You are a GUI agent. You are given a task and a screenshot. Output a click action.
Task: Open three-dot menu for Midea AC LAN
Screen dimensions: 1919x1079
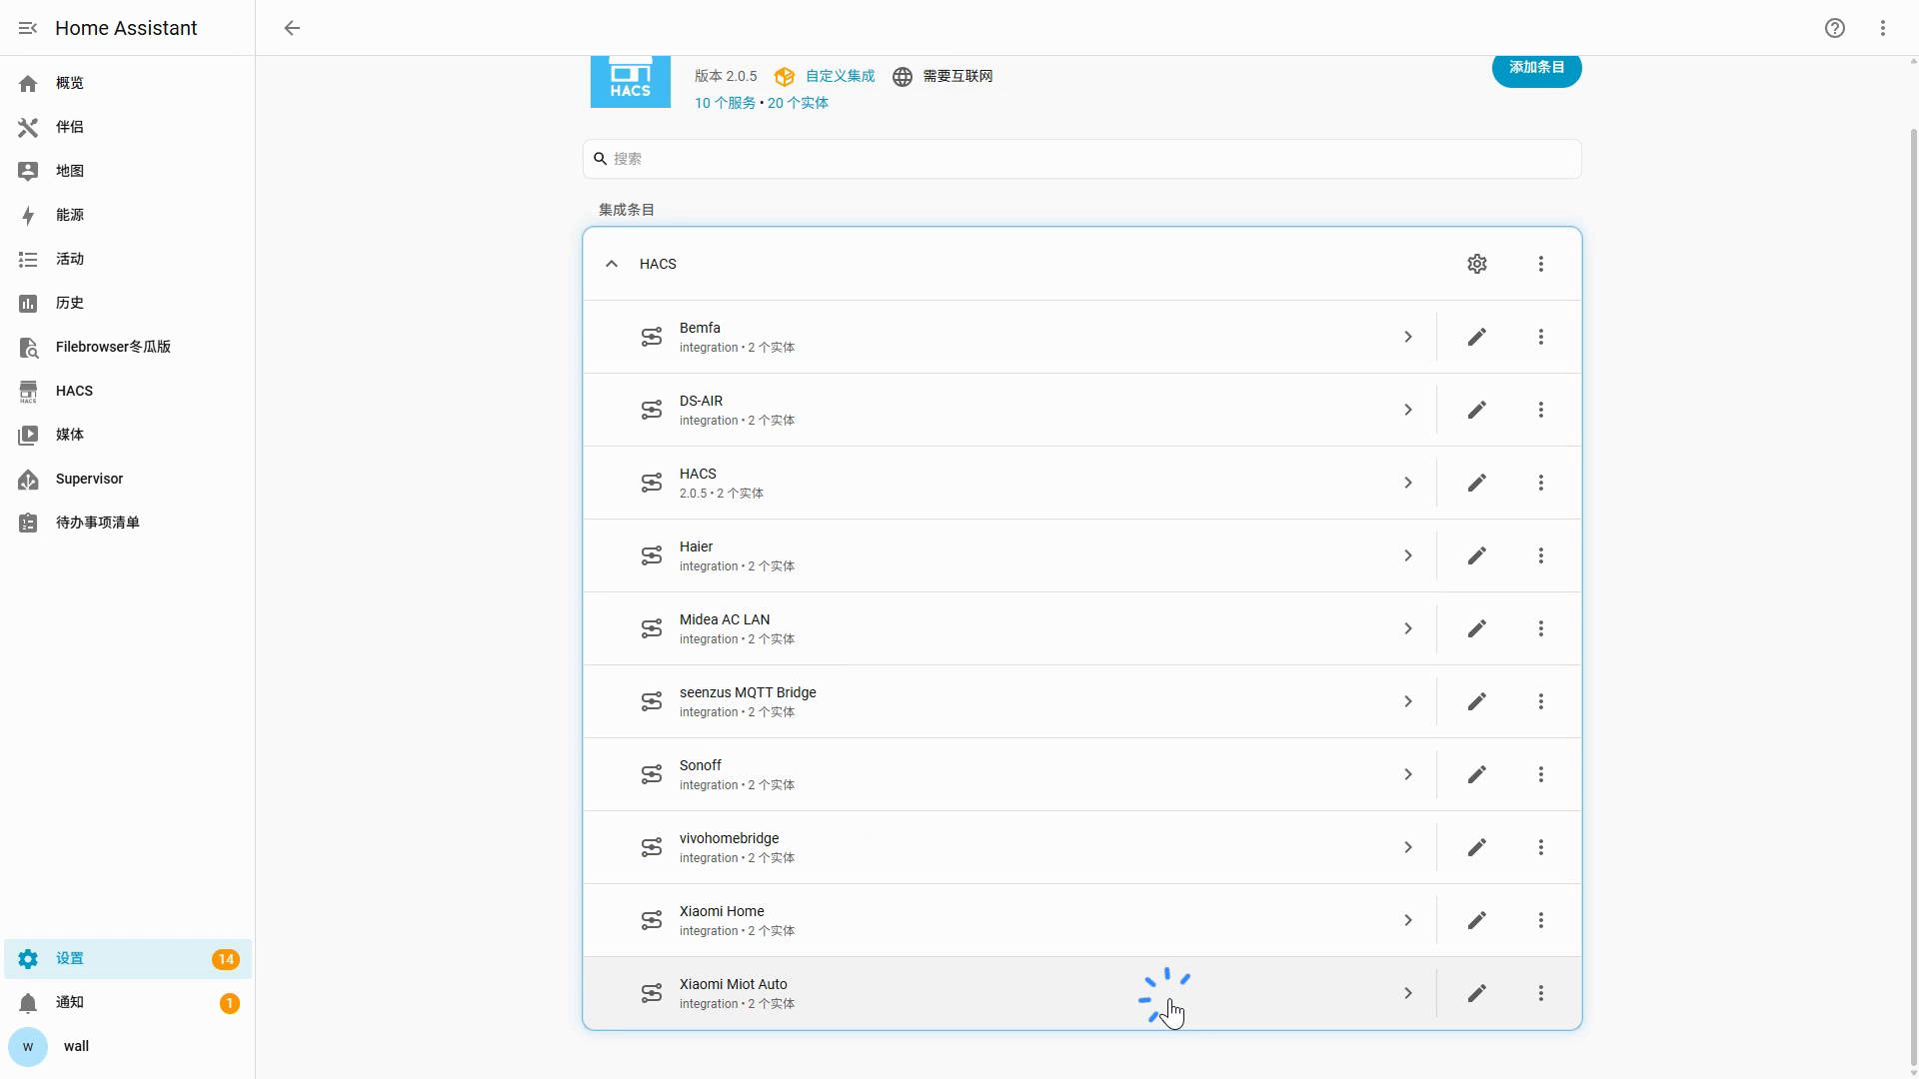click(1541, 628)
